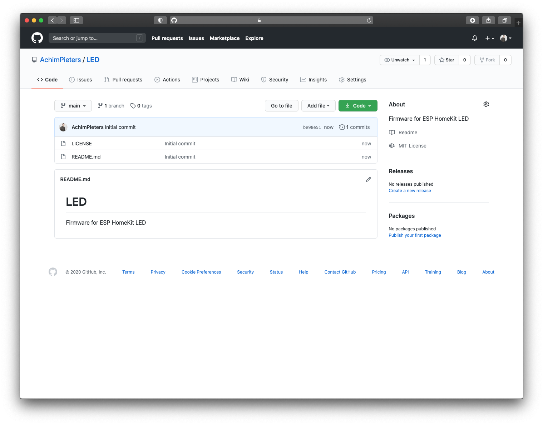The width and height of the screenshot is (543, 425).
Task: Open the 0 tags link
Action: point(141,106)
